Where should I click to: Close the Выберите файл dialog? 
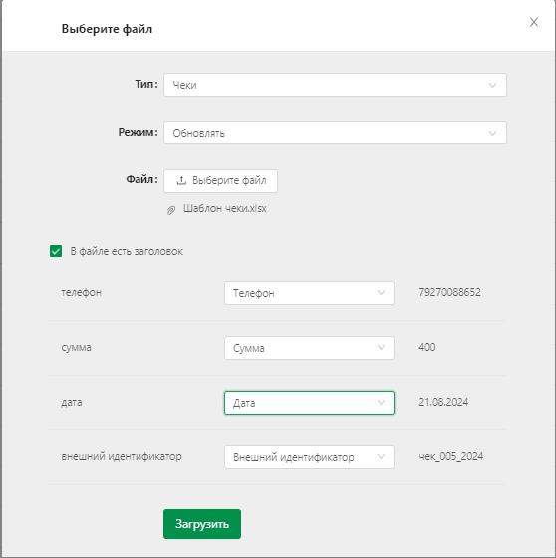point(533,22)
